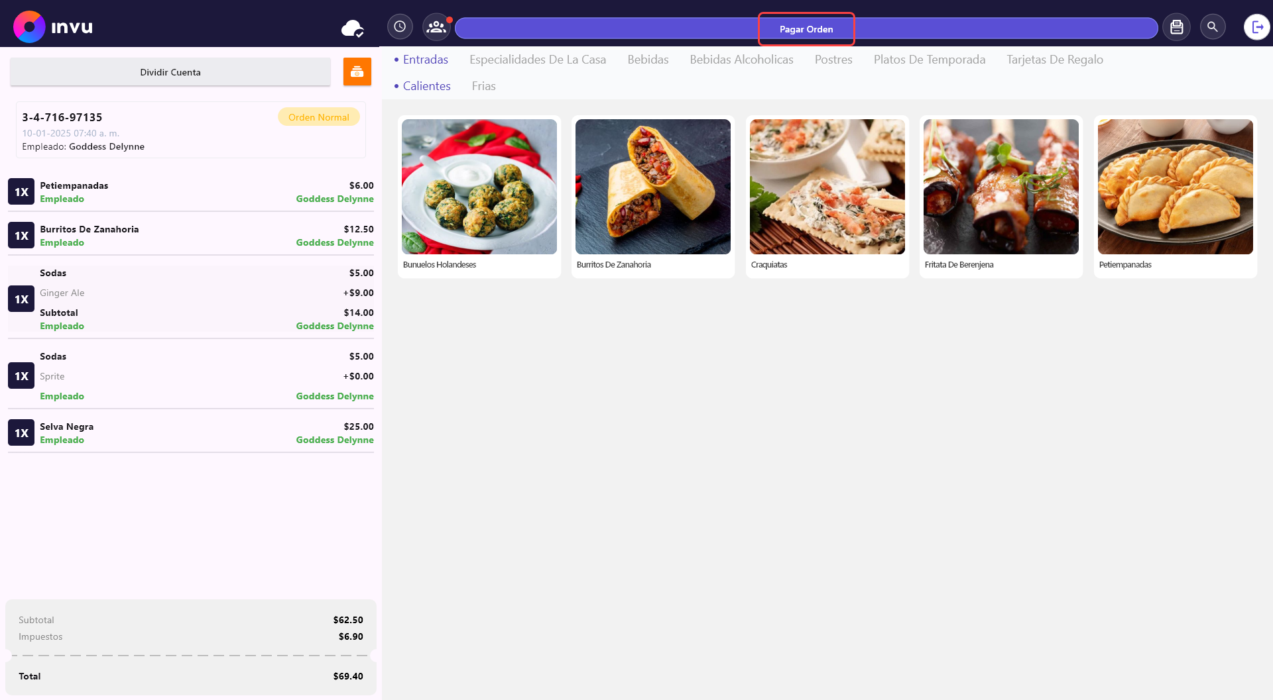This screenshot has height=700, width=1273.
Task: Add Bunuelos Holandeses to the order
Action: pyautogui.click(x=479, y=197)
